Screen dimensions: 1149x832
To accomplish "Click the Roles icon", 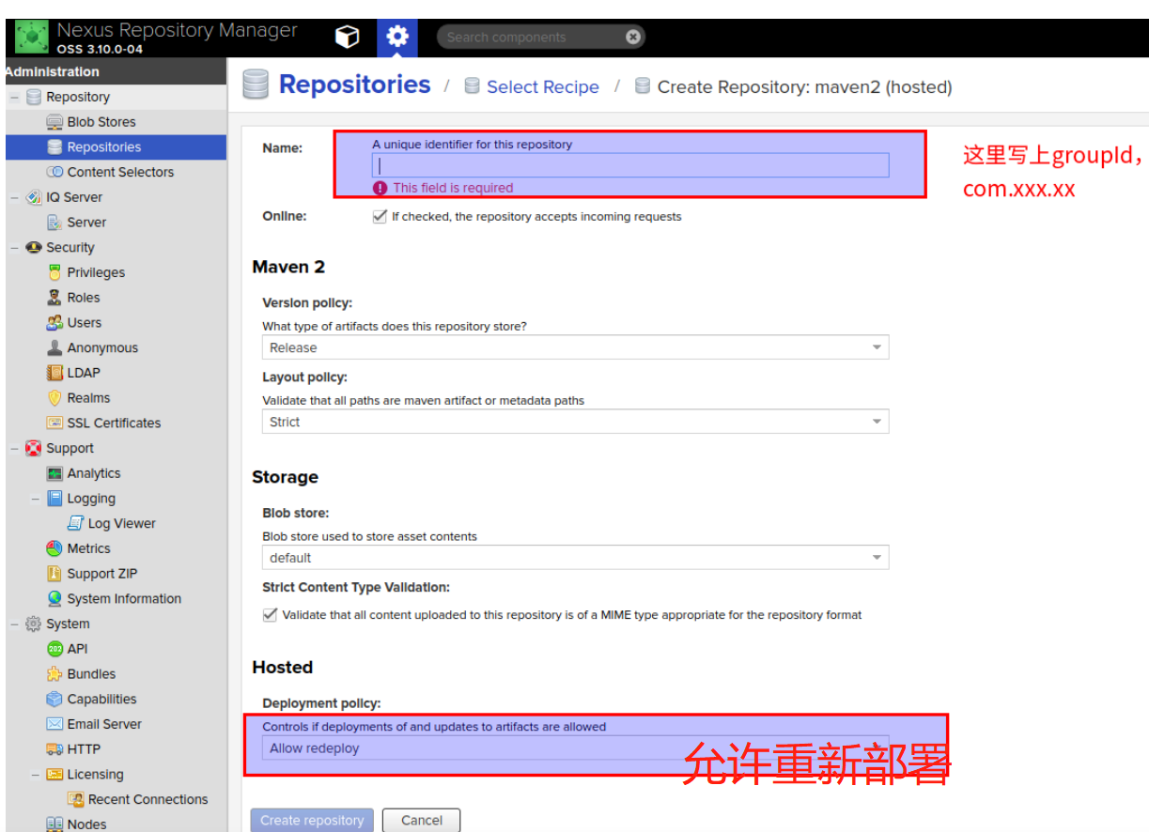I will (54, 298).
